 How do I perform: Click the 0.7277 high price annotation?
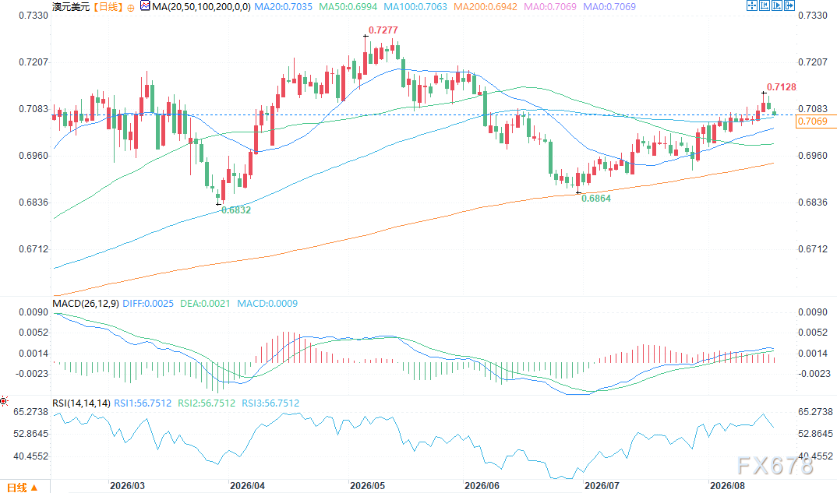coord(383,30)
